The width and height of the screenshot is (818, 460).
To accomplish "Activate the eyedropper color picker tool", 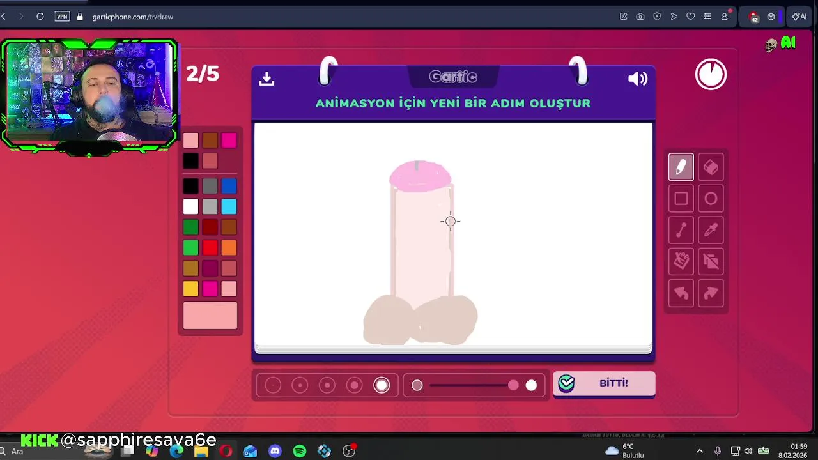I will 711,230.
